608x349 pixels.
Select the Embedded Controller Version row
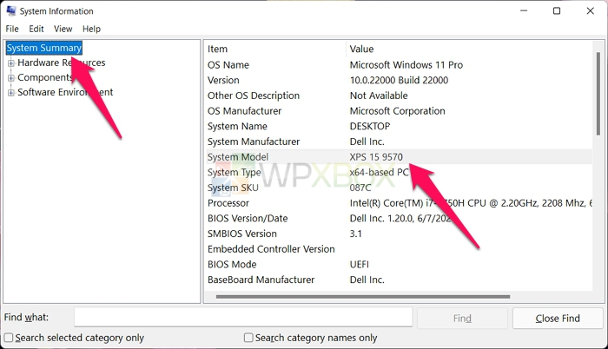coord(399,249)
